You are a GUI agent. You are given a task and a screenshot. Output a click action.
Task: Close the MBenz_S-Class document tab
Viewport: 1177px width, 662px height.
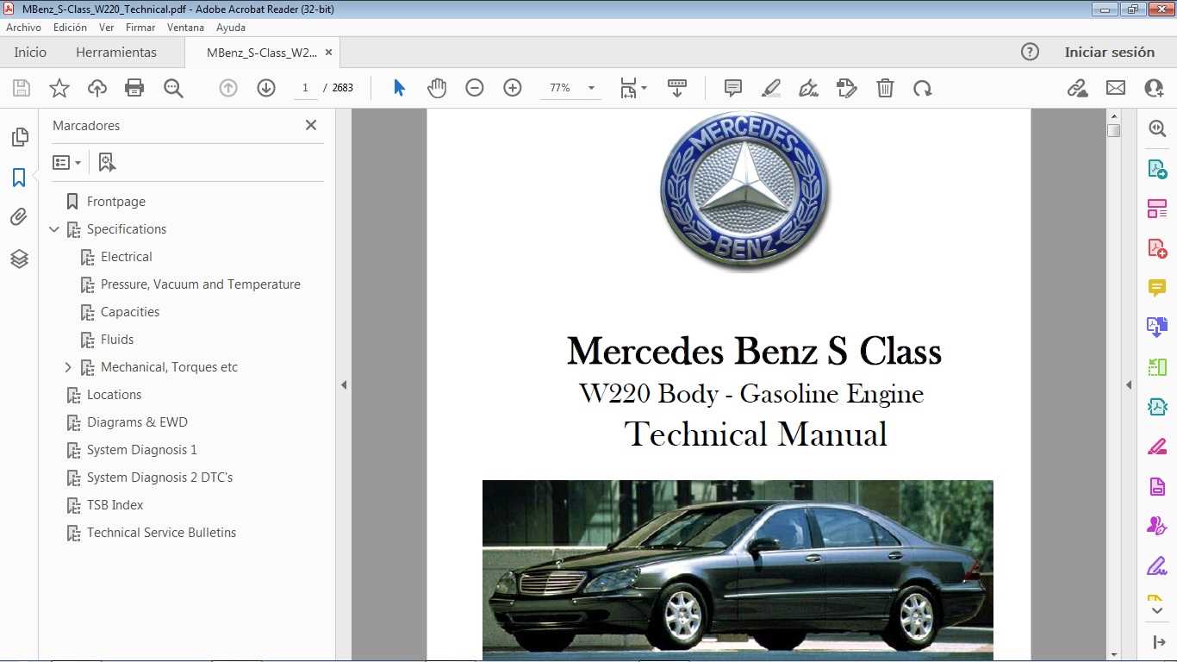[328, 53]
